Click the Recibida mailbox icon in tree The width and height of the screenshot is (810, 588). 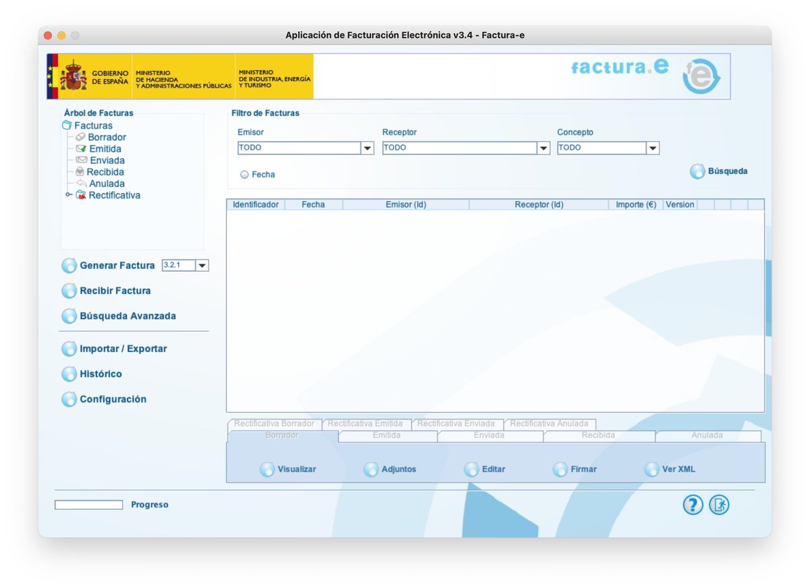[80, 172]
